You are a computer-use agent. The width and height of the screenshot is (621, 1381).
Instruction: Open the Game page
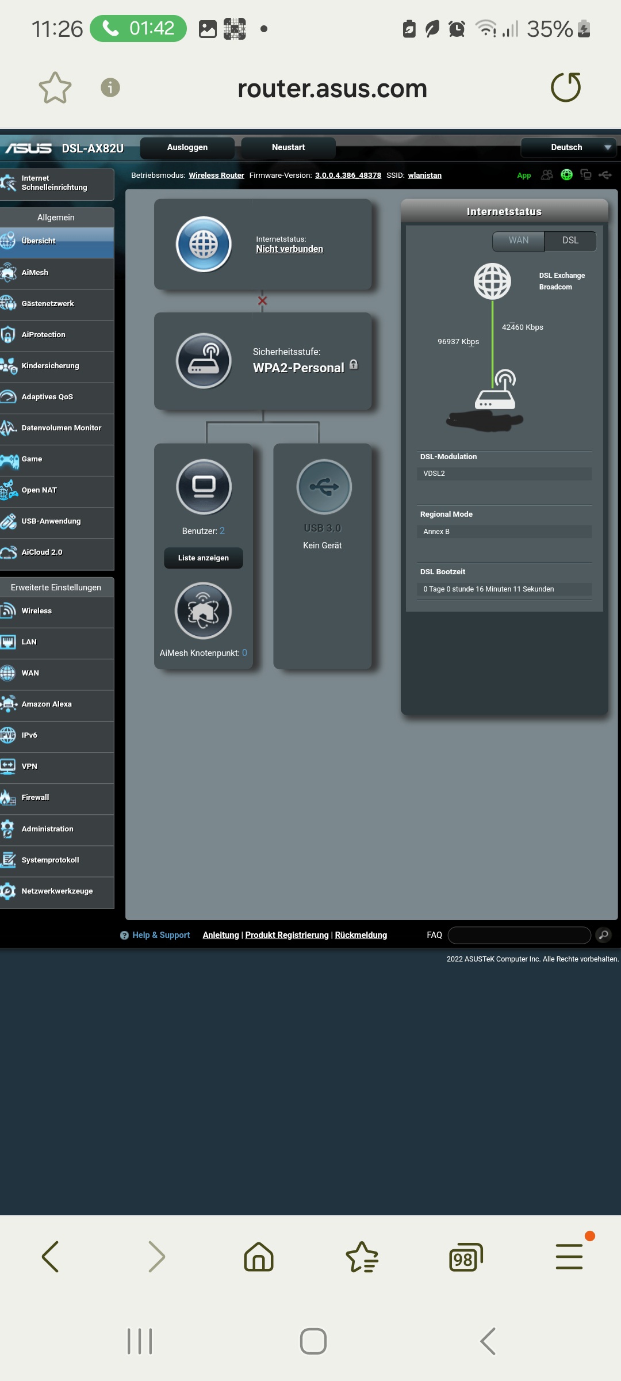(57, 459)
